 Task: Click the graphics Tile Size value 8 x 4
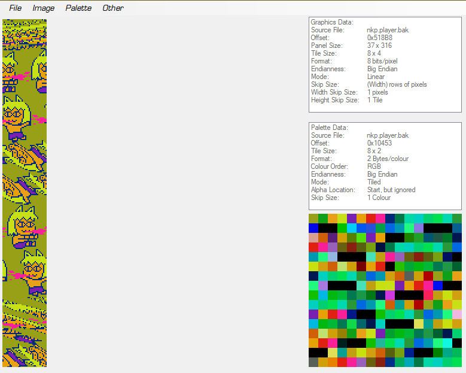point(374,53)
